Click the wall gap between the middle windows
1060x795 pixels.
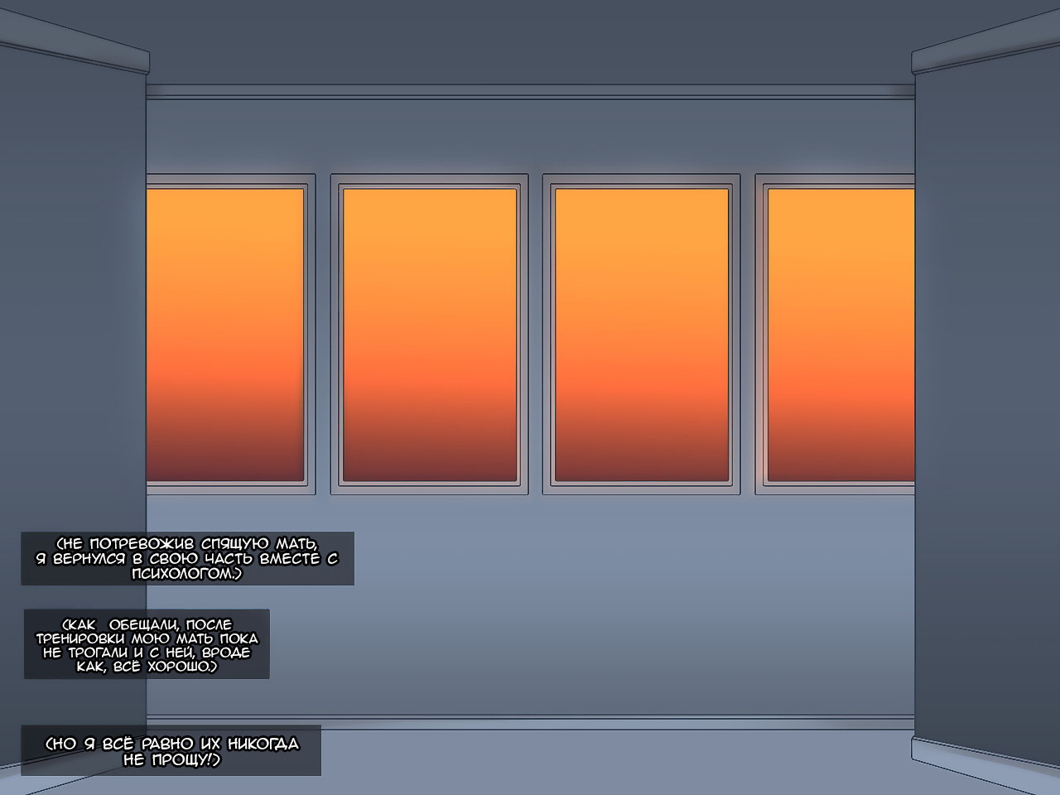(x=536, y=335)
